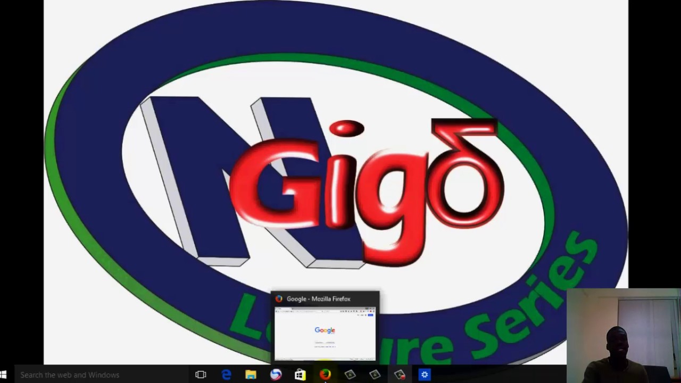Open File Explorer from the taskbar

[251, 374]
